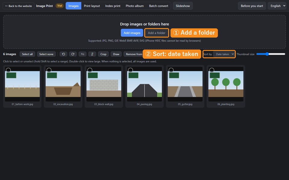This screenshot has height=180, width=289.
Task: Click the 06_planting.jpg file name label
Action: tap(226, 104)
